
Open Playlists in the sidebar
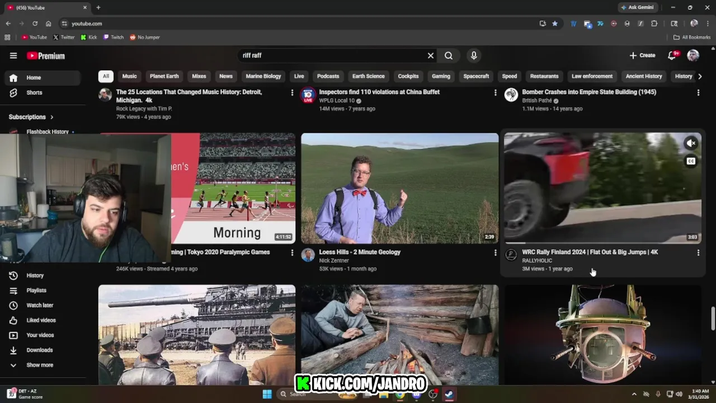[x=44, y=290]
